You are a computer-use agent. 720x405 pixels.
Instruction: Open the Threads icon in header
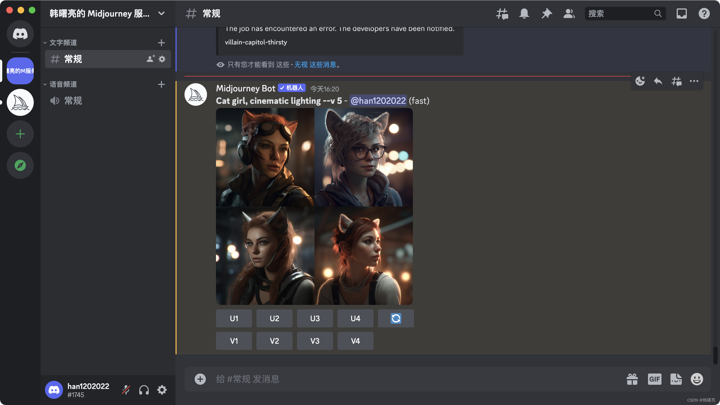(502, 13)
